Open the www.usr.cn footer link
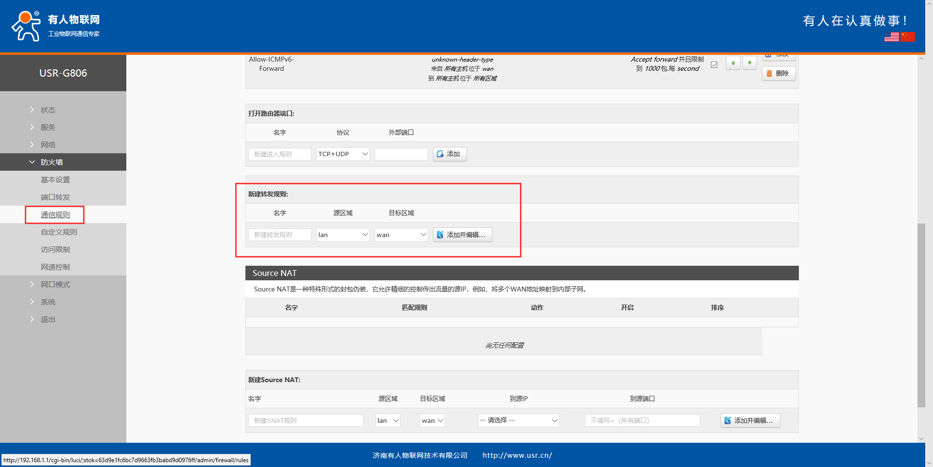Image resolution: width=933 pixels, height=467 pixels. [517, 455]
